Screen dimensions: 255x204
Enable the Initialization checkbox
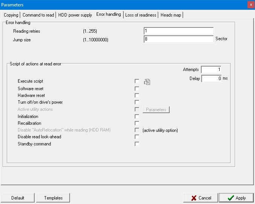pyautogui.click(x=137, y=116)
